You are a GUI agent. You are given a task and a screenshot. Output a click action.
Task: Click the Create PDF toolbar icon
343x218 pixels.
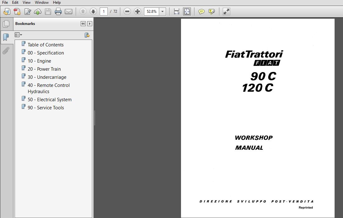7,12
